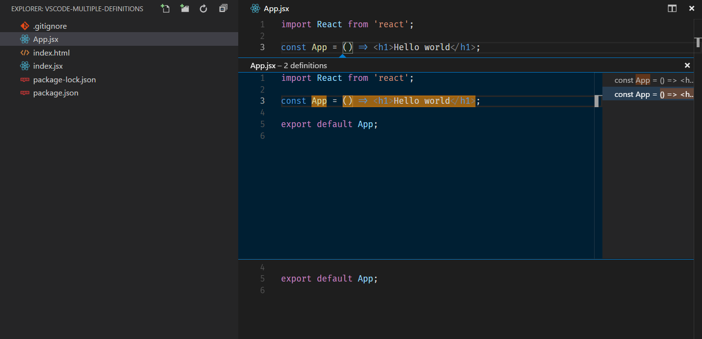Click the npm icon next to package.json
The width and height of the screenshot is (702, 339).
(26, 93)
